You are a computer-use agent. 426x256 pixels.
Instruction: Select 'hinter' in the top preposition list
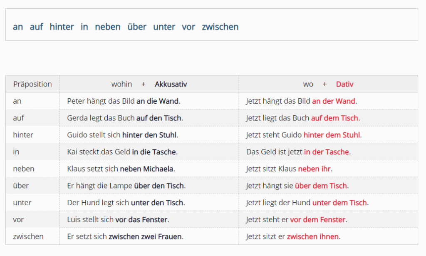point(62,27)
